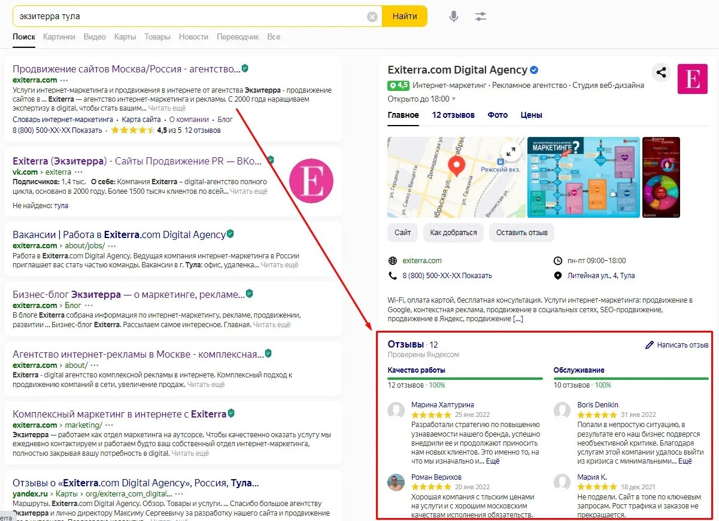Open the Цены tab in organization card
The width and height of the screenshot is (719, 521).
point(532,115)
